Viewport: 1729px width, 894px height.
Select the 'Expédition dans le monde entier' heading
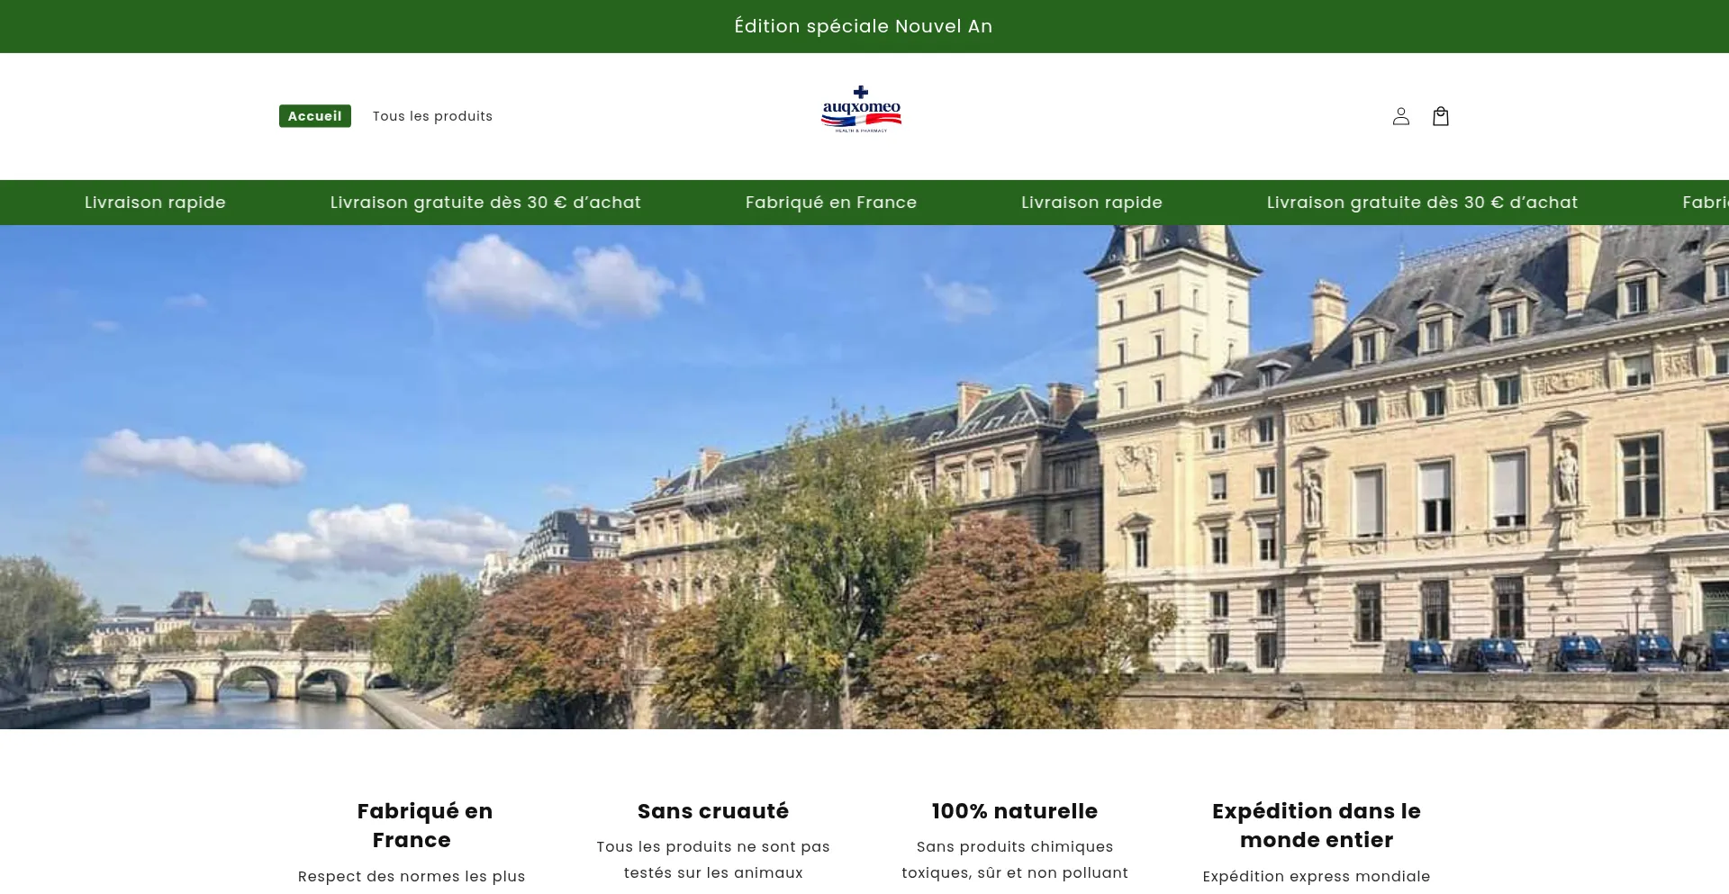coord(1317,826)
